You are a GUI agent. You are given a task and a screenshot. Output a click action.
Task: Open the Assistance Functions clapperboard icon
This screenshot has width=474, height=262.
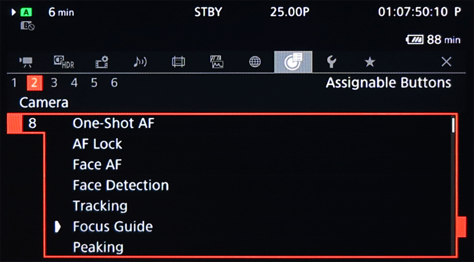216,61
